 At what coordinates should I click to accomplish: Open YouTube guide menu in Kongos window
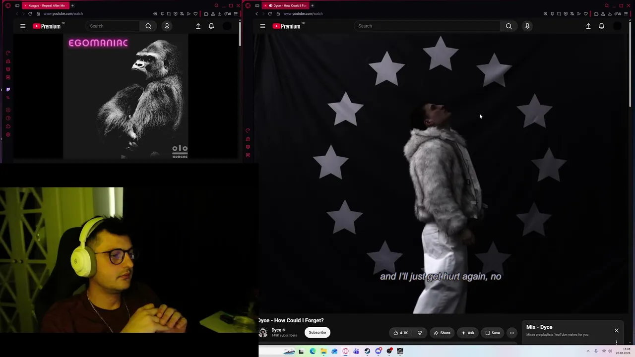coord(23,26)
